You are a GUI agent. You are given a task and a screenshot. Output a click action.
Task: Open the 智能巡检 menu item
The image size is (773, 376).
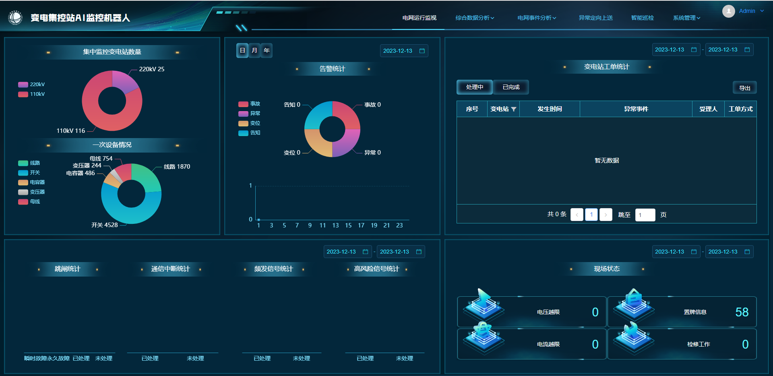(642, 18)
